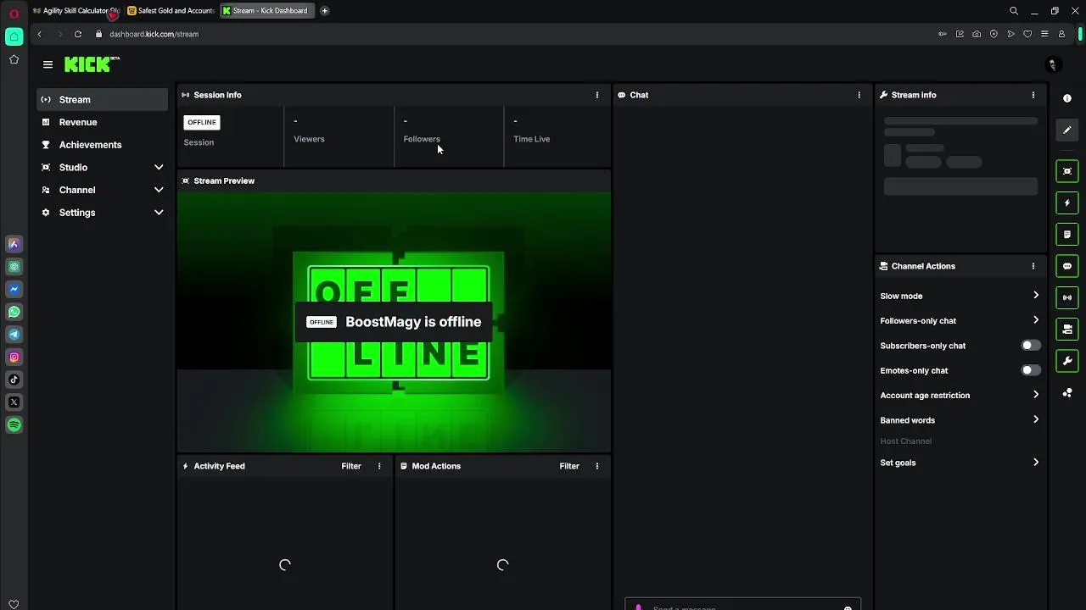Click the Time Live stat label
The height and width of the screenshot is (610, 1086).
click(x=532, y=139)
